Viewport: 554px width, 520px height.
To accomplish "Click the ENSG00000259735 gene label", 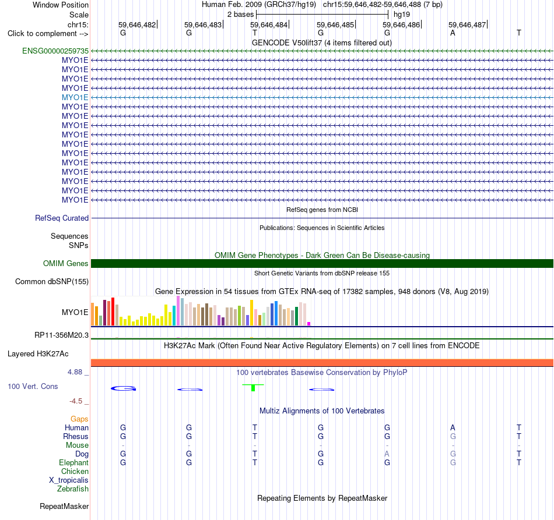I will (x=55, y=51).
